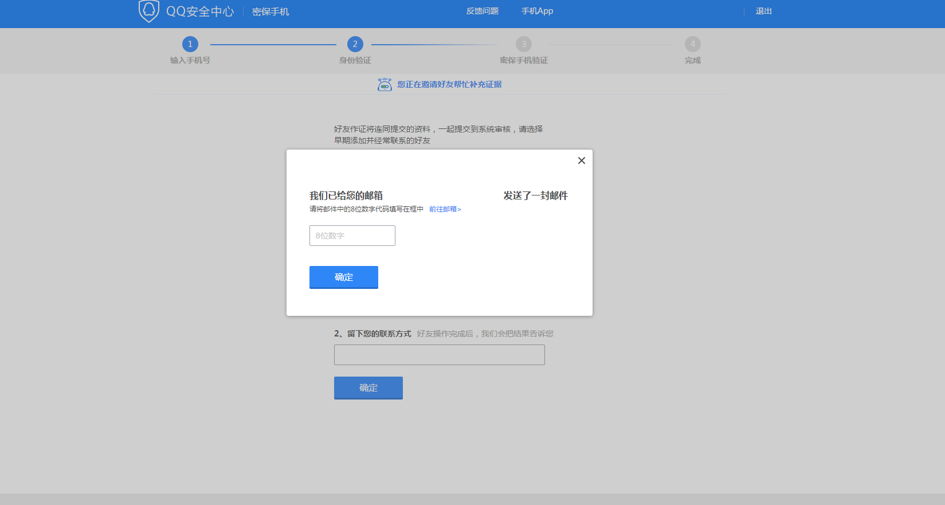Open the 手机App menu item
The height and width of the screenshot is (505, 945).
click(x=537, y=11)
